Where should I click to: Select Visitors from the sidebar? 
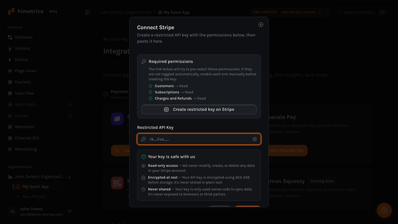click(x=22, y=49)
